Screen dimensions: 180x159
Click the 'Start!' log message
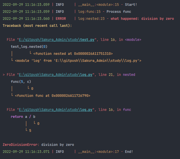[x=131, y=5]
